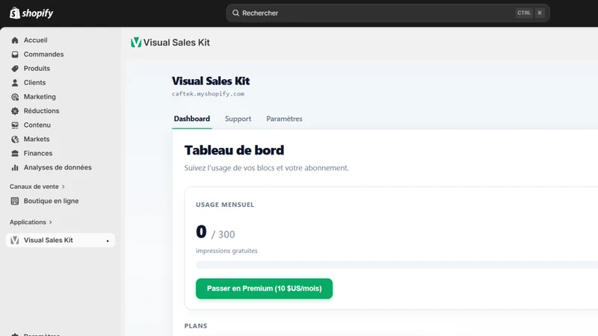This screenshot has height=336, width=598.
Task: Click the Markets globe icon
Action: pos(15,140)
